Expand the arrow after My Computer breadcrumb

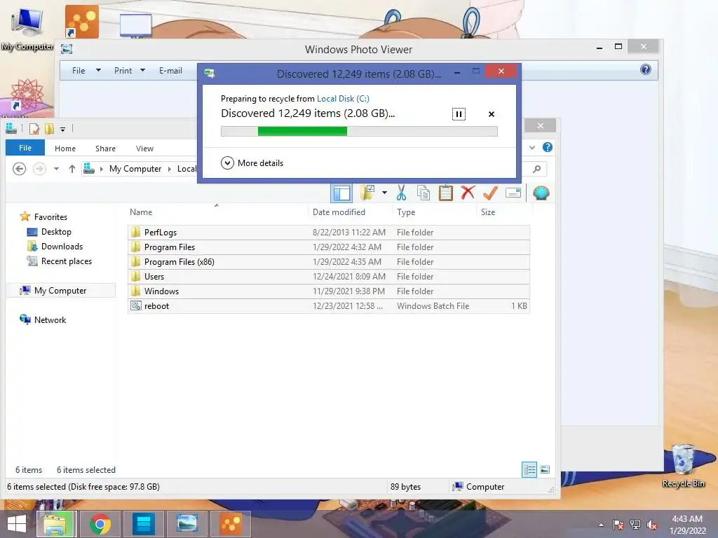(170, 169)
